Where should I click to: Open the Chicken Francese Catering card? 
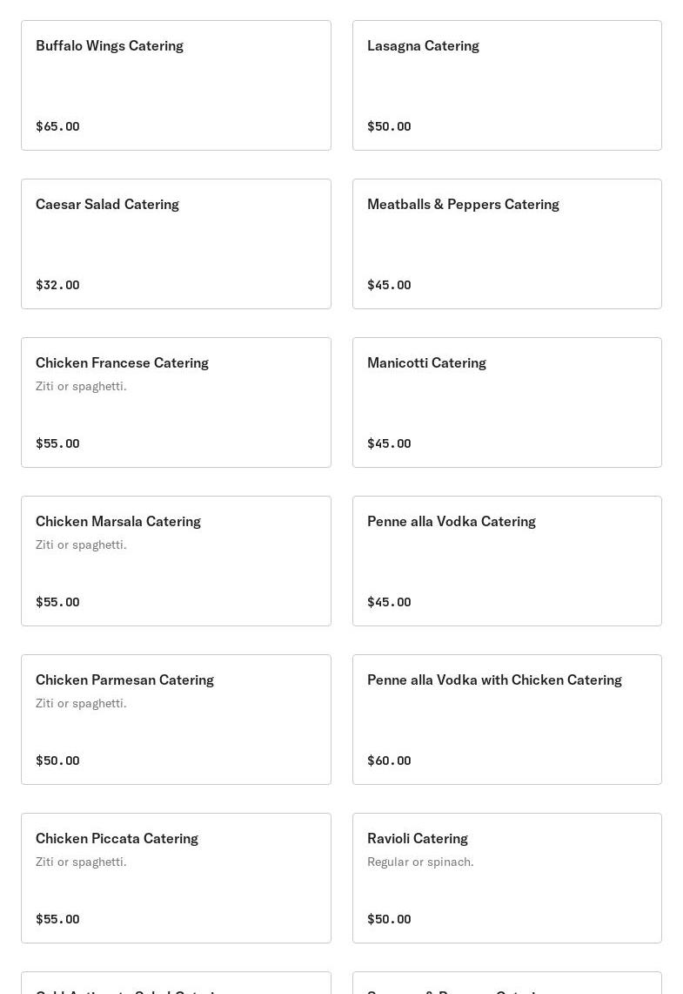pyautogui.click(x=176, y=402)
